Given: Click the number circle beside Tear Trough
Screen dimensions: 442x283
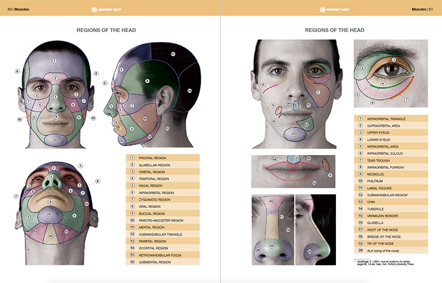Looking at the screenshot, I should (360, 160).
